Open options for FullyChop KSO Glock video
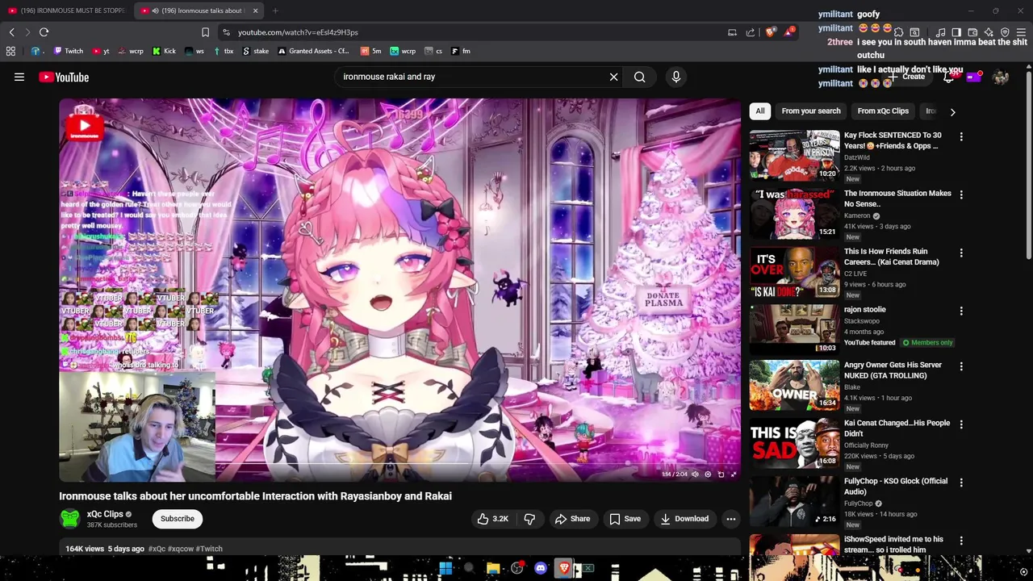This screenshot has width=1033, height=581. tap(961, 483)
